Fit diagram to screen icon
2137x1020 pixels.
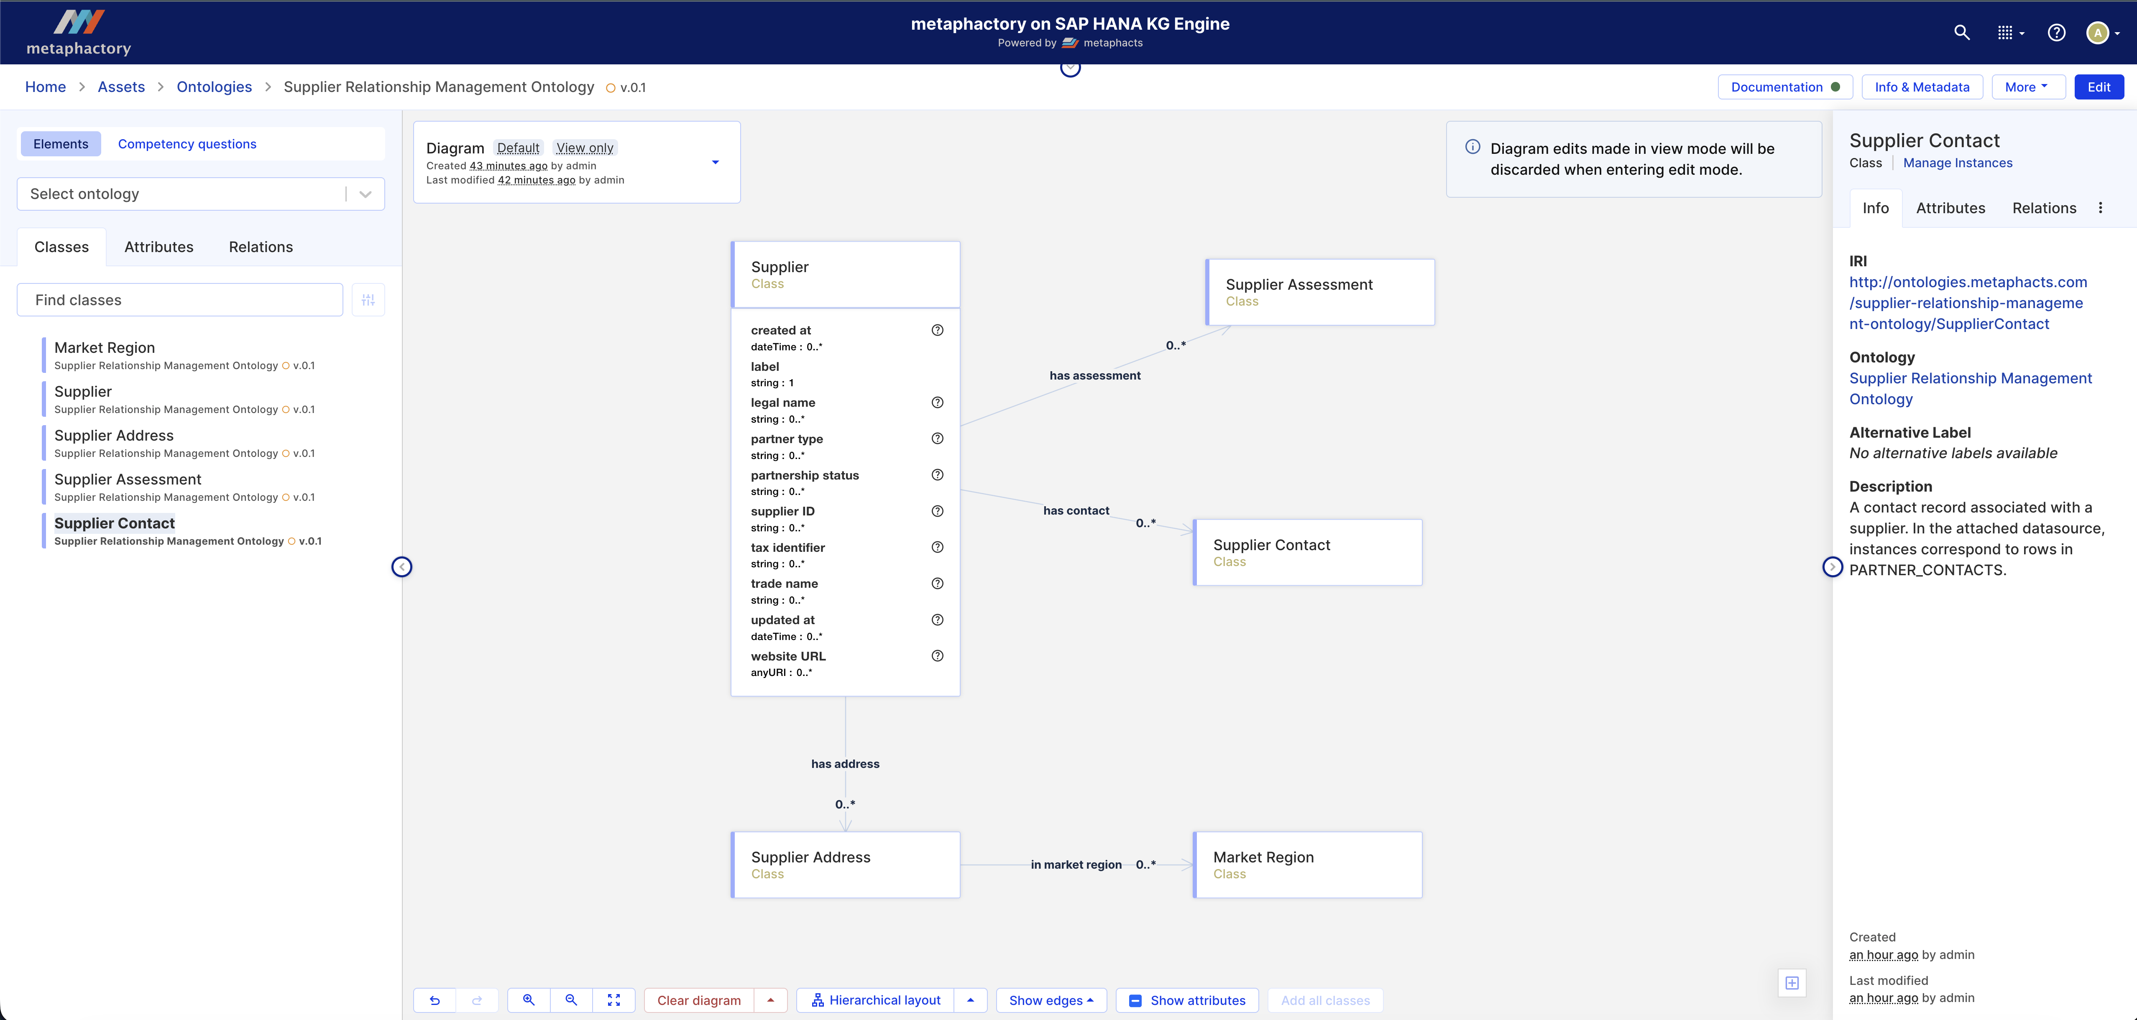[x=614, y=1000]
